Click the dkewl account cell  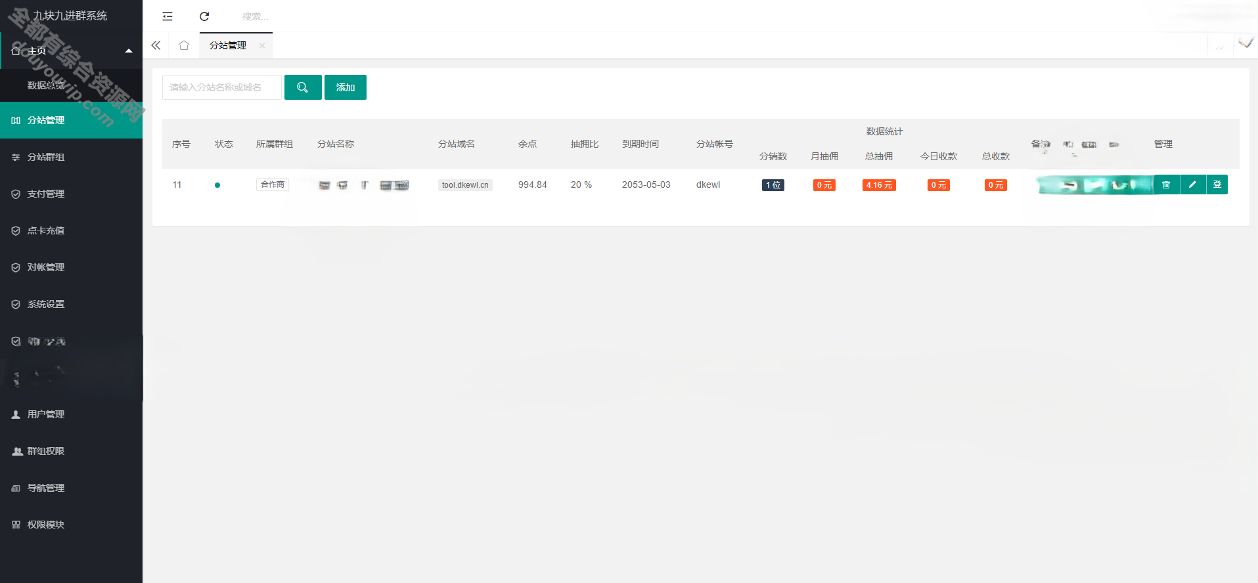[x=708, y=184]
